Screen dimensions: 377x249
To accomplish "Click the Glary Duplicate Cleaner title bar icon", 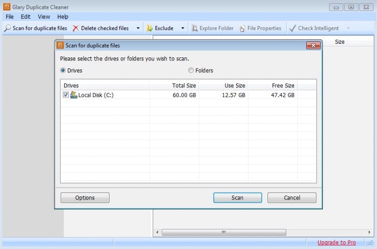I will point(7,7).
